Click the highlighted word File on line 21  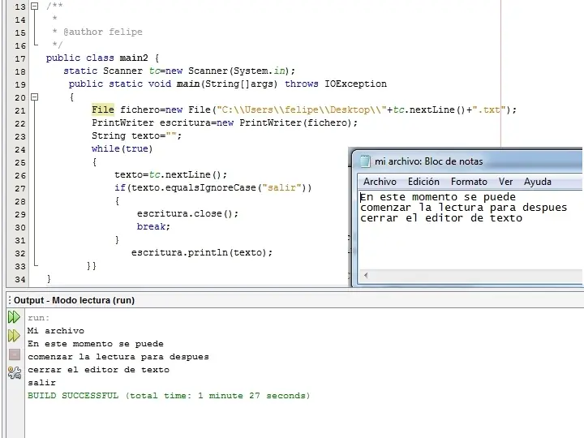pos(103,109)
